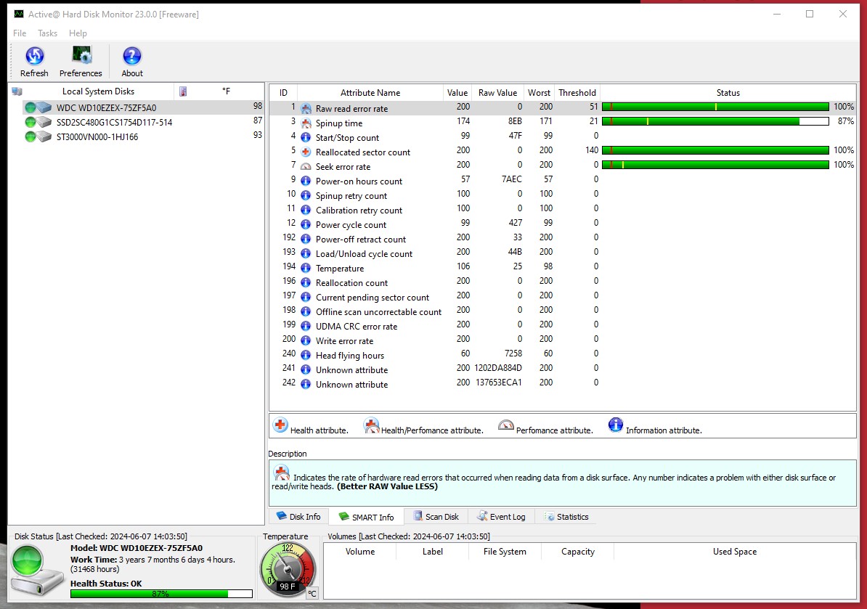Open the Statistics tab
This screenshot has width=867, height=609.
pos(566,517)
